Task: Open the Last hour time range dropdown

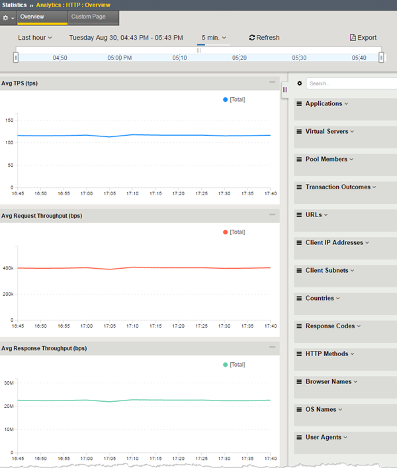Action: coord(34,38)
